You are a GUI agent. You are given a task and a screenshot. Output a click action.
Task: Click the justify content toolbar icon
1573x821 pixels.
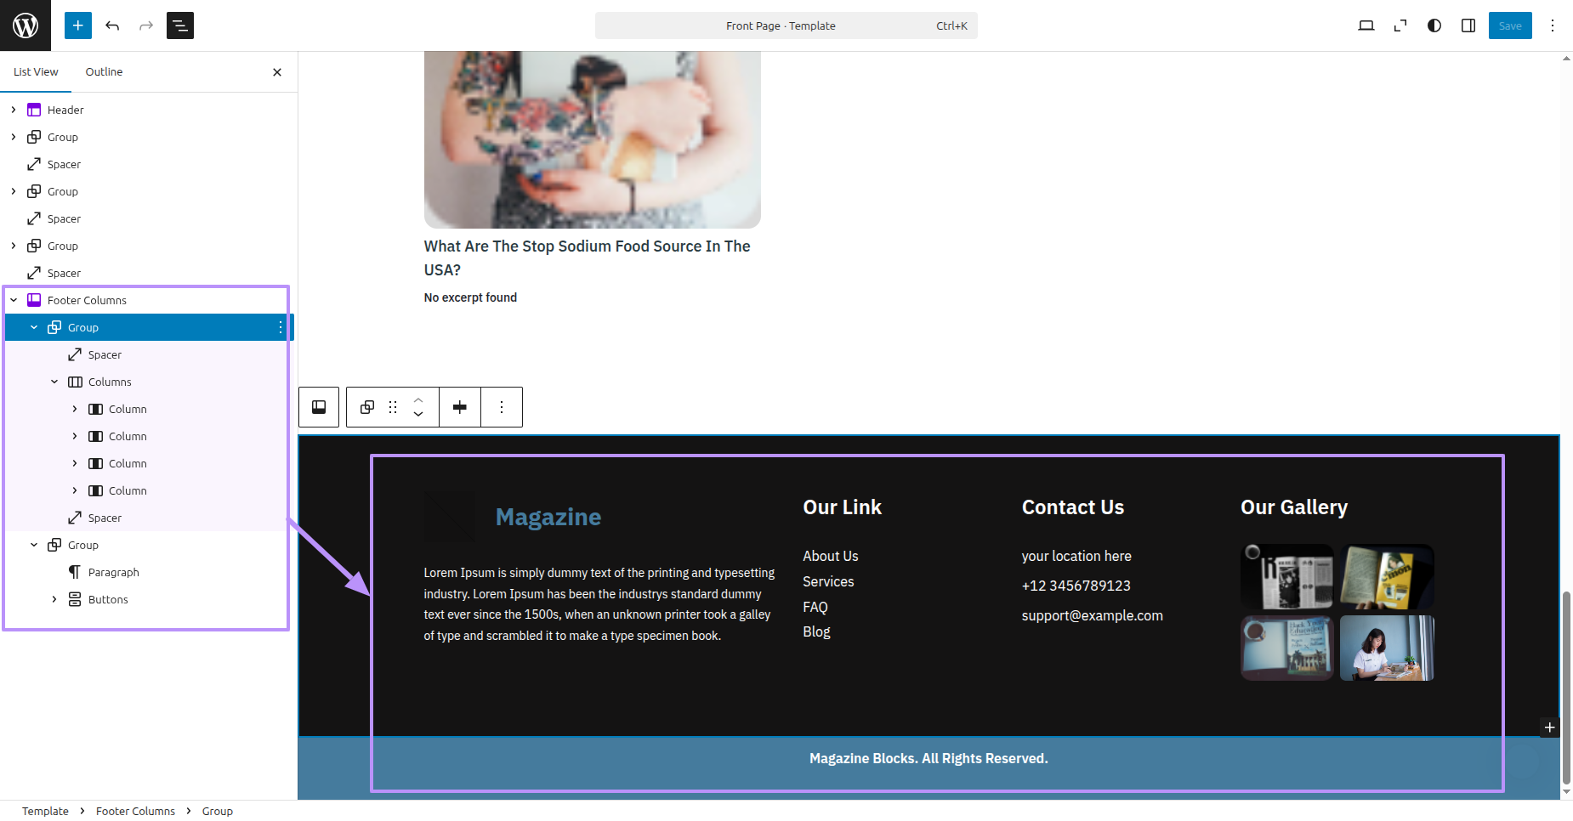[460, 407]
